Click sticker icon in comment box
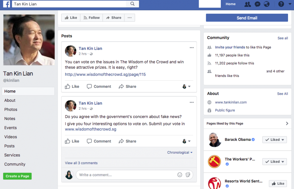 188,175
